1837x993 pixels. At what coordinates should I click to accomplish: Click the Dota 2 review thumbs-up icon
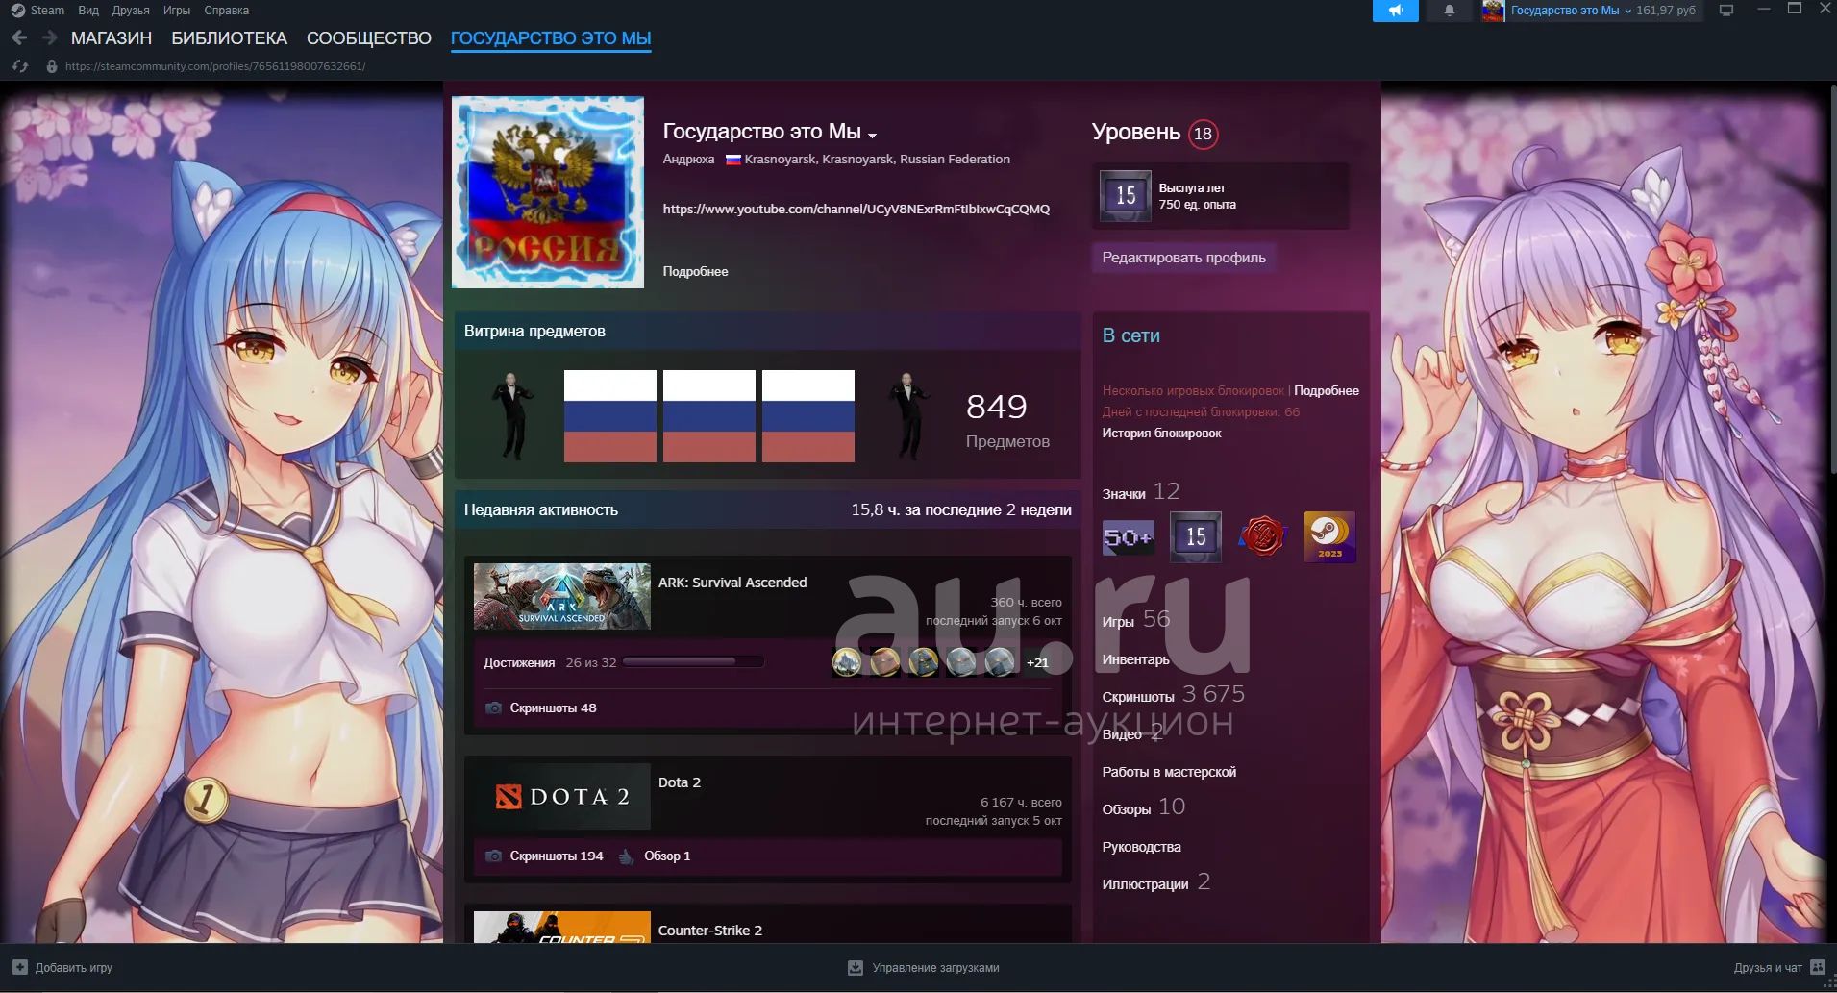(x=626, y=856)
